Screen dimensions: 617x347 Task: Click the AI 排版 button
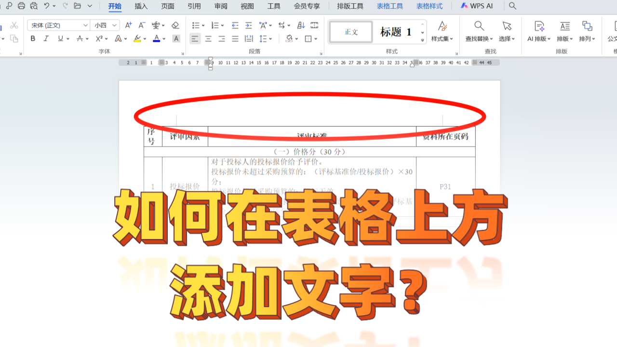(539, 32)
